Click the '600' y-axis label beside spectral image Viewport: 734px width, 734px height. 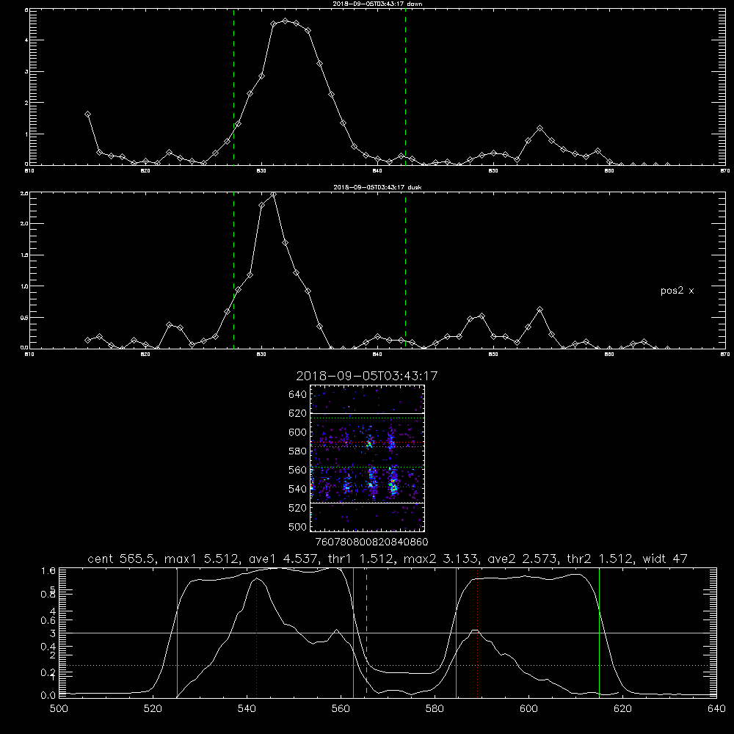(298, 432)
